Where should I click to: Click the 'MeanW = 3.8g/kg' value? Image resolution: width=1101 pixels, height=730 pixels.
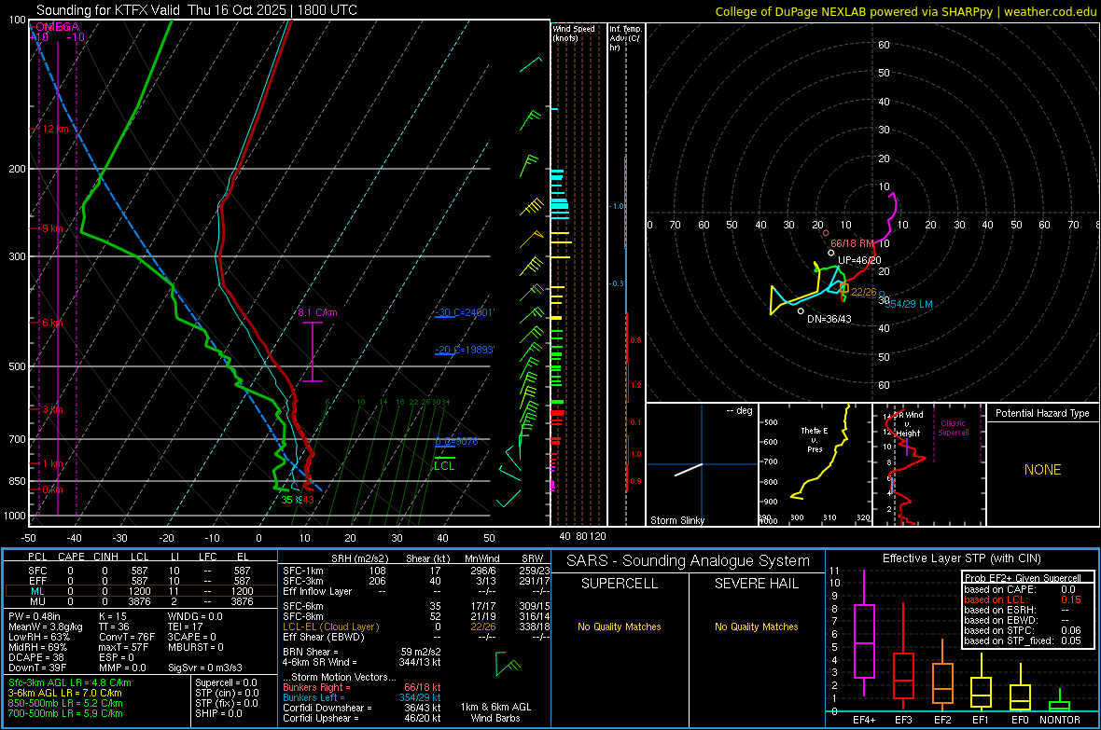click(46, 627)
